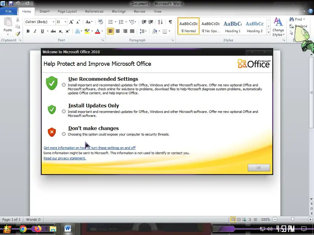
Task: Apply Strikethrough to text
Action: point(53,31)
